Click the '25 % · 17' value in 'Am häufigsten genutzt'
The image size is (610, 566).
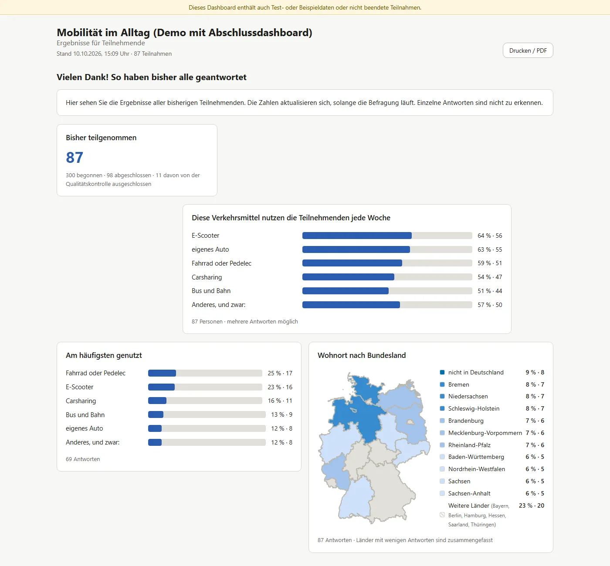point(280,373)
